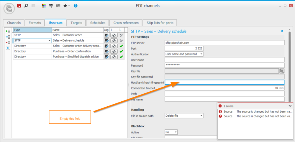Screen dimensions: 295x142
Task: Open the blue help question mark
Action: pos(76,6)
